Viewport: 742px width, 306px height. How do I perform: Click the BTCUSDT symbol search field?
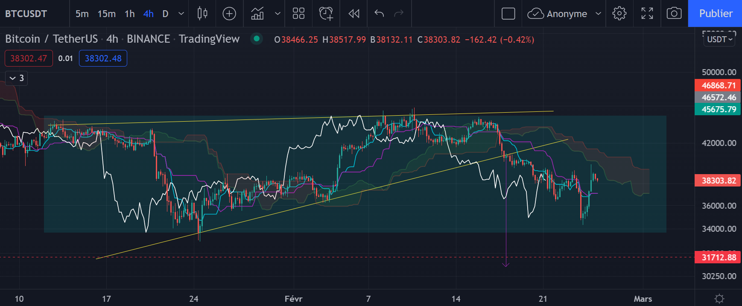(x=26, y=14)
